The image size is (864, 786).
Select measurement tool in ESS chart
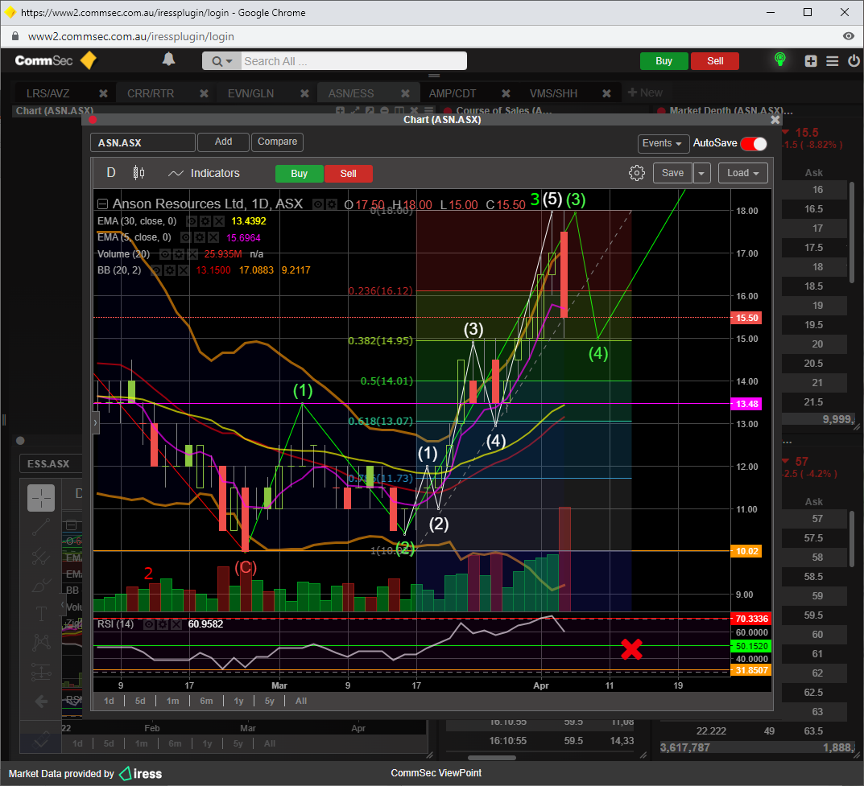coord(41,672)
